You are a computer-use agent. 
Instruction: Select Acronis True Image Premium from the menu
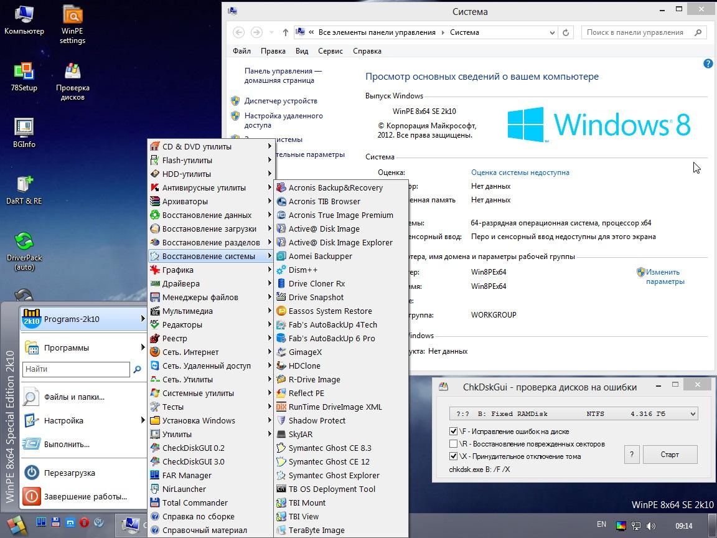340,215
